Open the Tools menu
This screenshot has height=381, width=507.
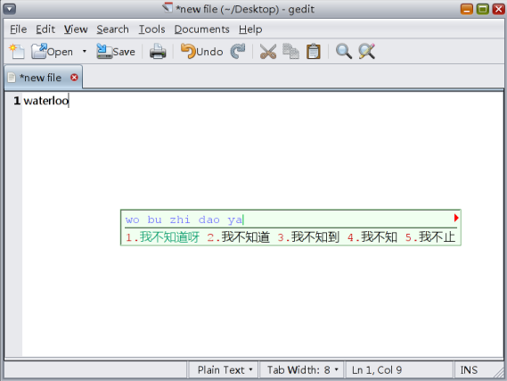(151, 29)
